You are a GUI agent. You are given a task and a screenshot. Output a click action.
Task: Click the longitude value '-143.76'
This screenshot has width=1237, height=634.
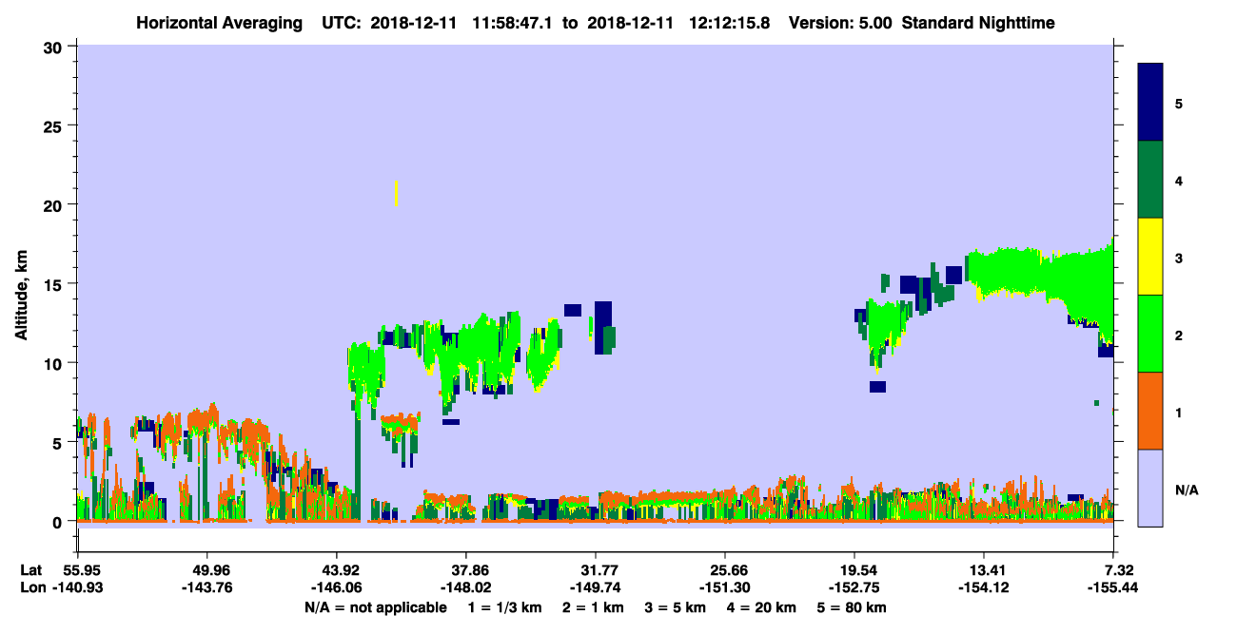pyautogui.click(x=206, y=588)
